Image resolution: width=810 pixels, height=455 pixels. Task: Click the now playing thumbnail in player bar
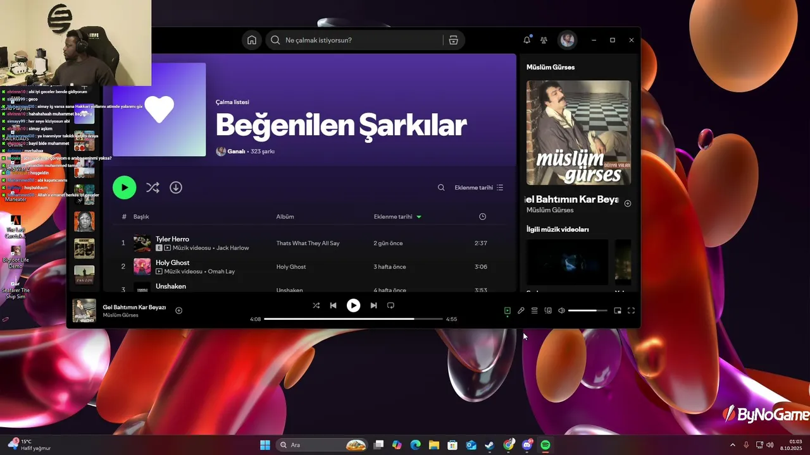pos(84,310)
